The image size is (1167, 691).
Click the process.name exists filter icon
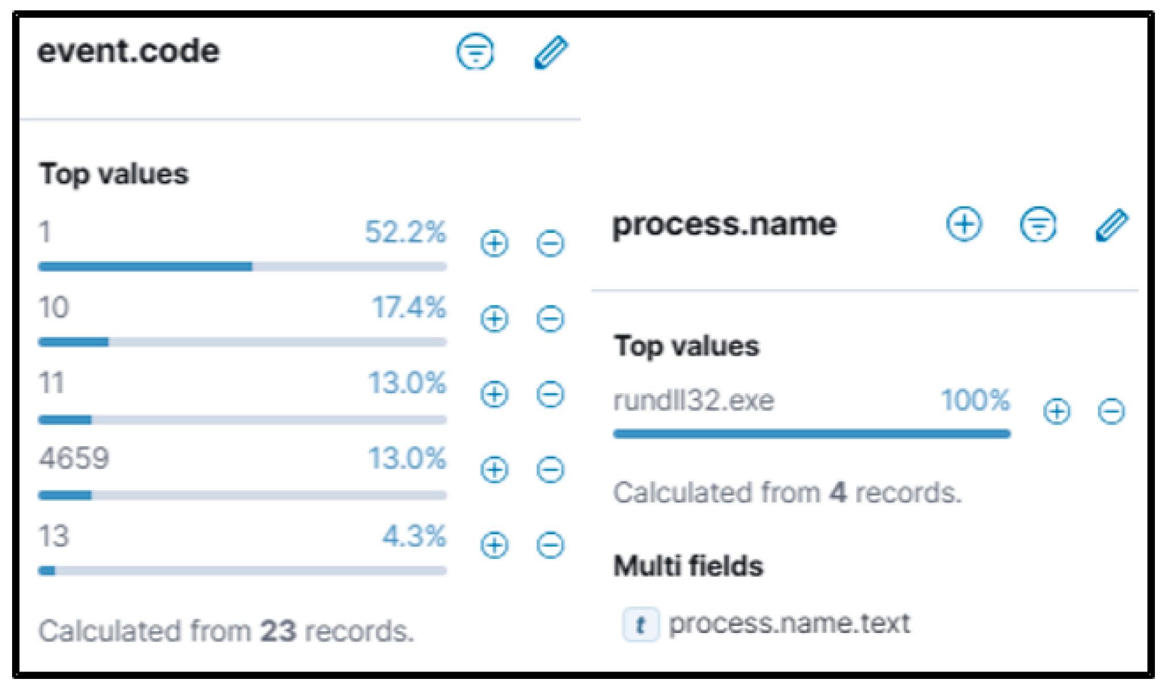click(x=1038, y=224)
